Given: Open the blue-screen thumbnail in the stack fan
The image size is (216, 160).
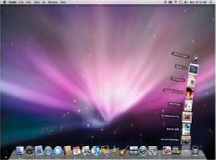Looking at the screenshot, I should 194,69.
